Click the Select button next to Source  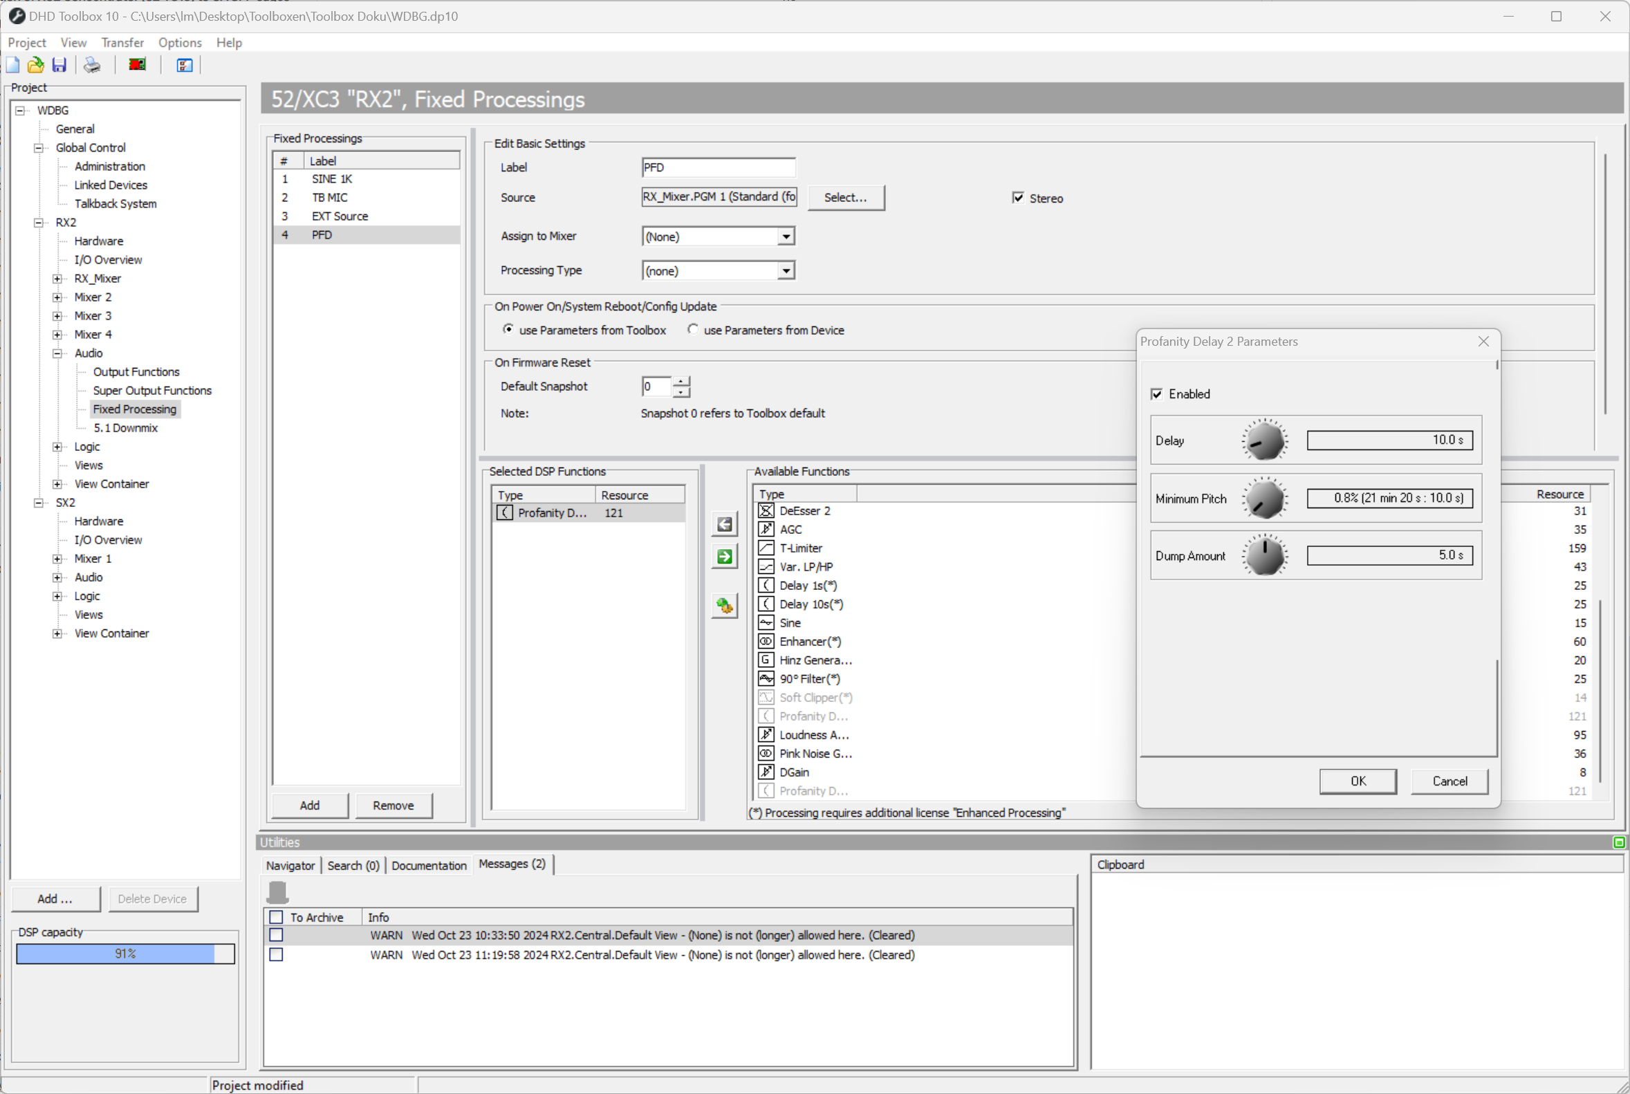point(846,198)
